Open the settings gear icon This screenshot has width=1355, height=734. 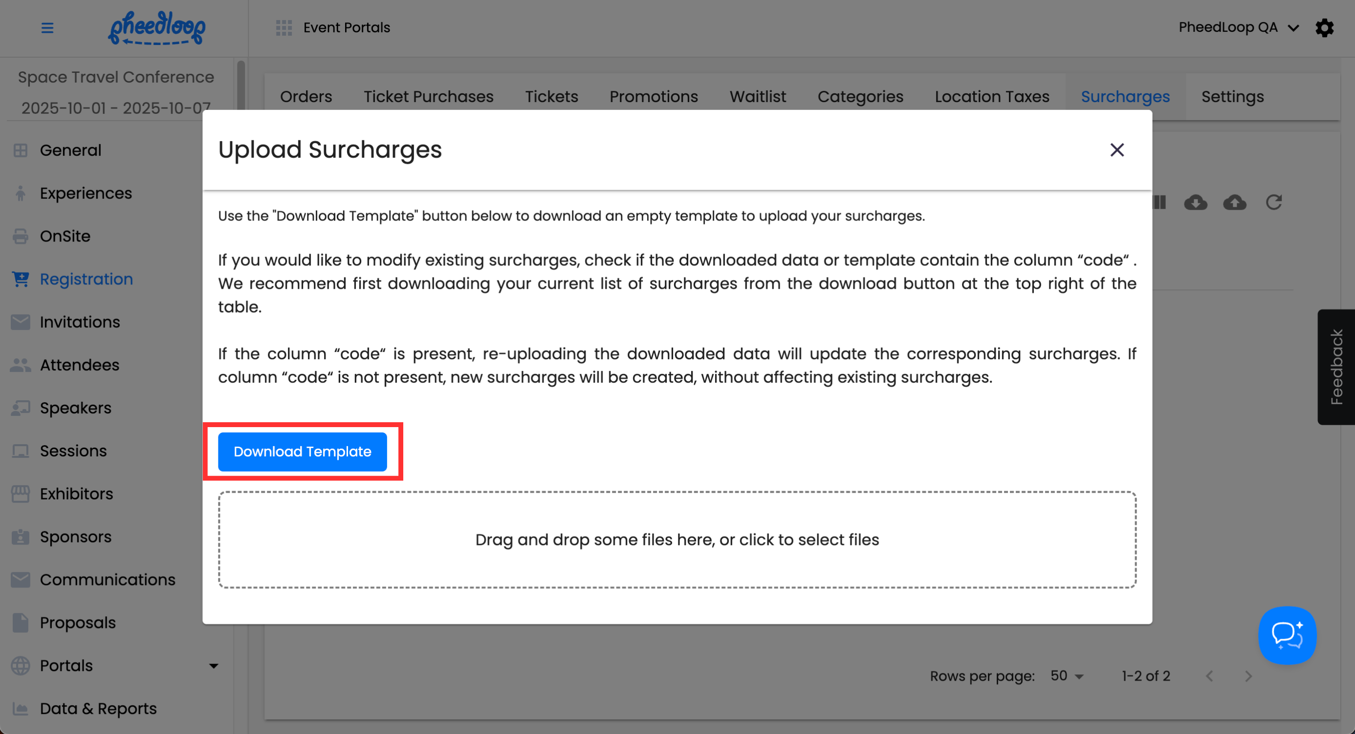click(1324, 28)
